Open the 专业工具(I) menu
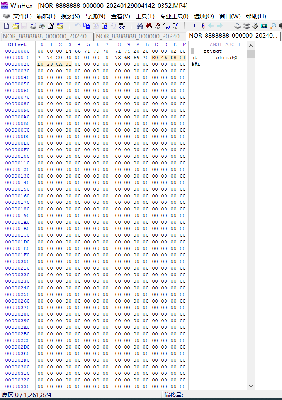282x400 pixels. pyautogui.click(x=174, y=16)
